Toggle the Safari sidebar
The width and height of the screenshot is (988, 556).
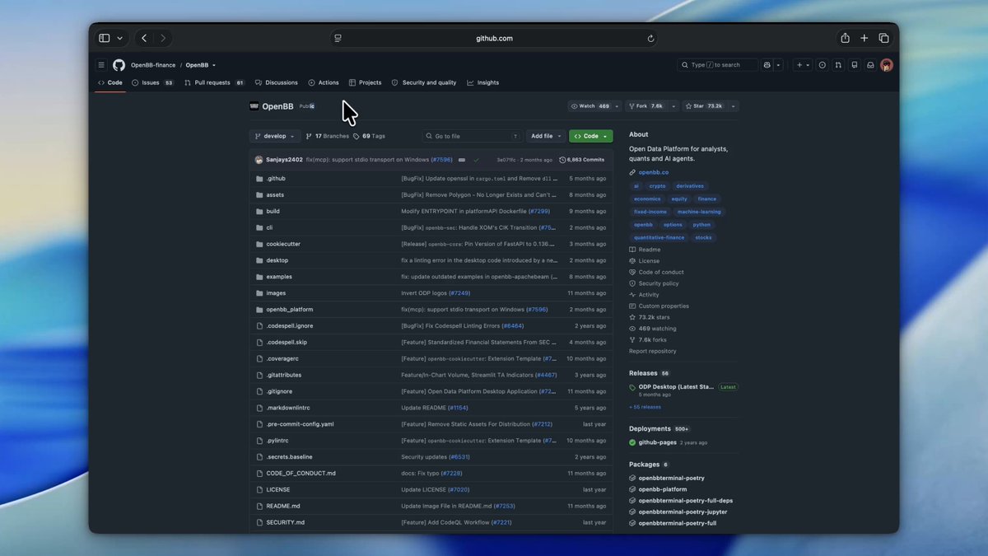pos(105,38)
